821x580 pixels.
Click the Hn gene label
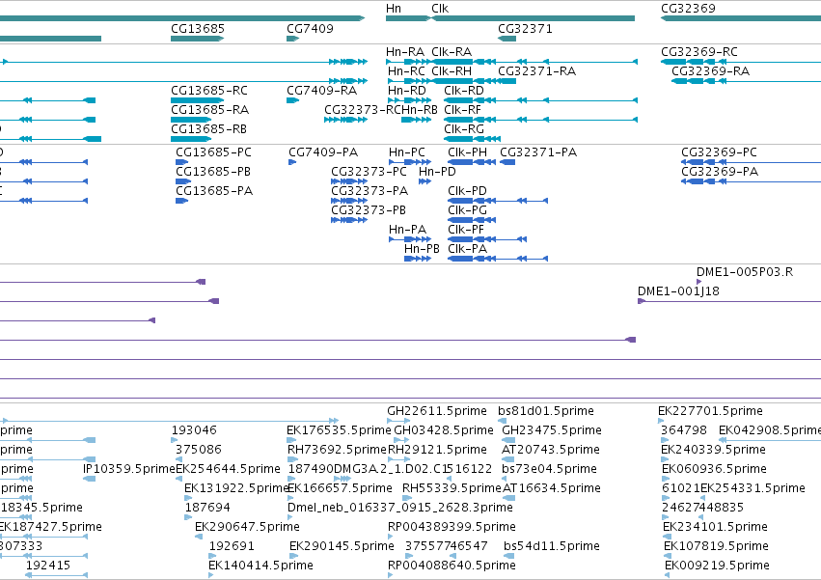click(394, 9)
